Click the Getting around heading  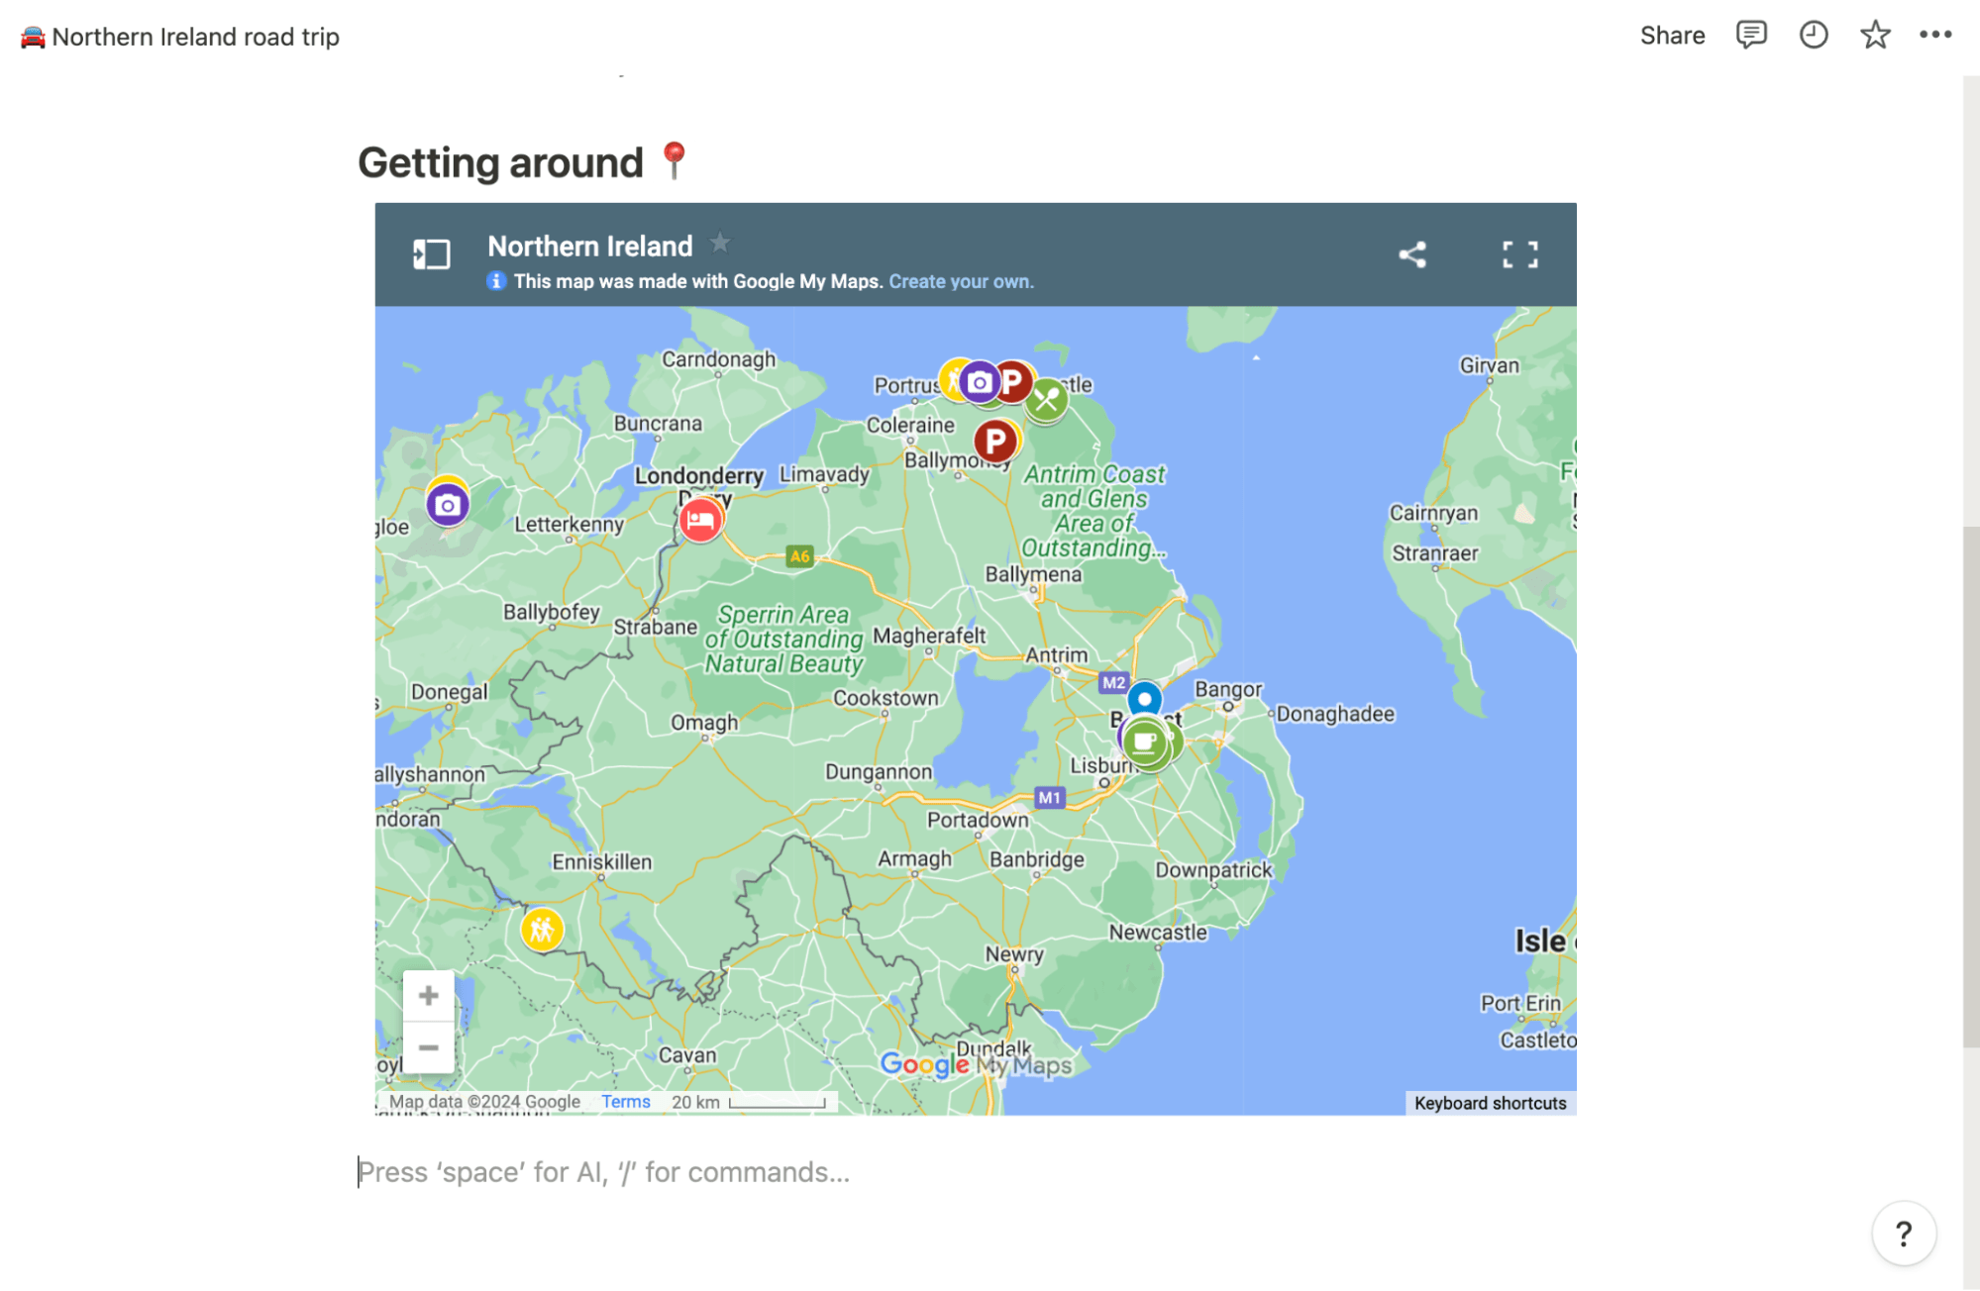[x=523, y=162]
